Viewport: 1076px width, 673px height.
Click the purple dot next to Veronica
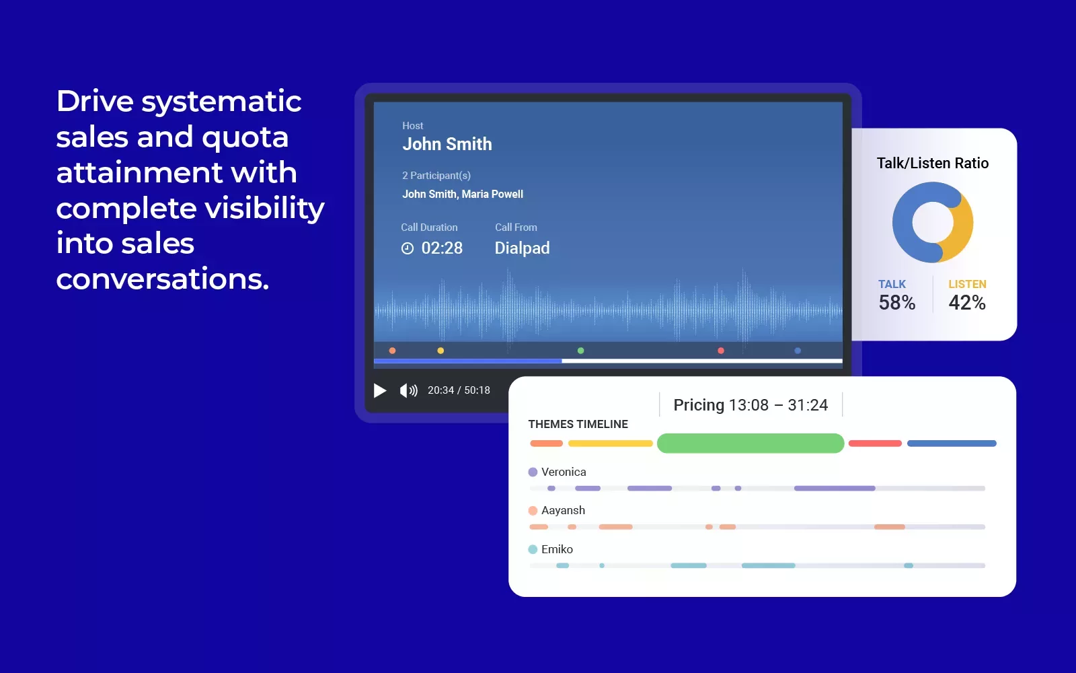[x=533, y=472]
